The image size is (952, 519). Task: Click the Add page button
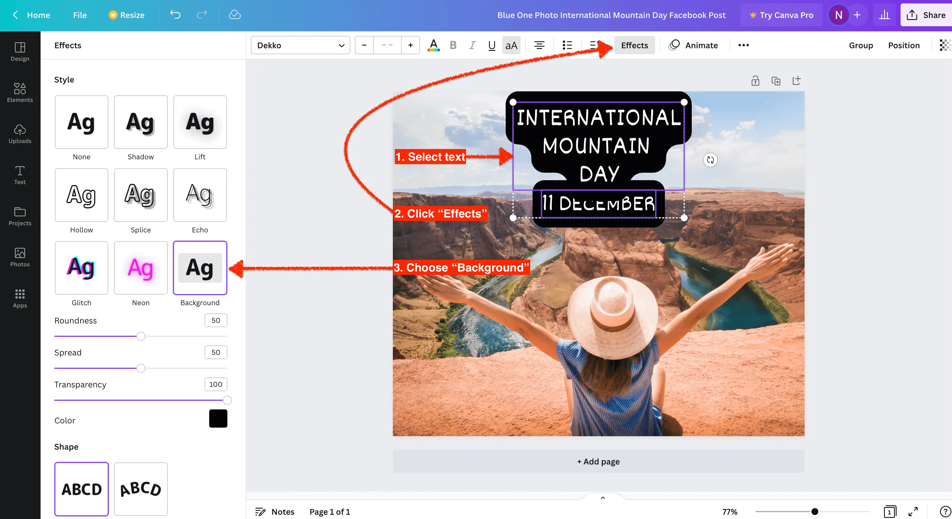[598, 461]
